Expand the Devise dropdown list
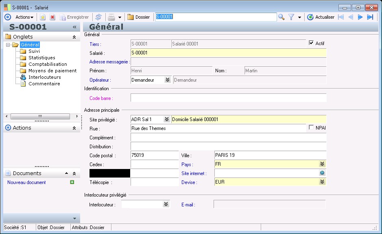The height and width of the screenshot is (234, 382). click(x=322, y=182)
